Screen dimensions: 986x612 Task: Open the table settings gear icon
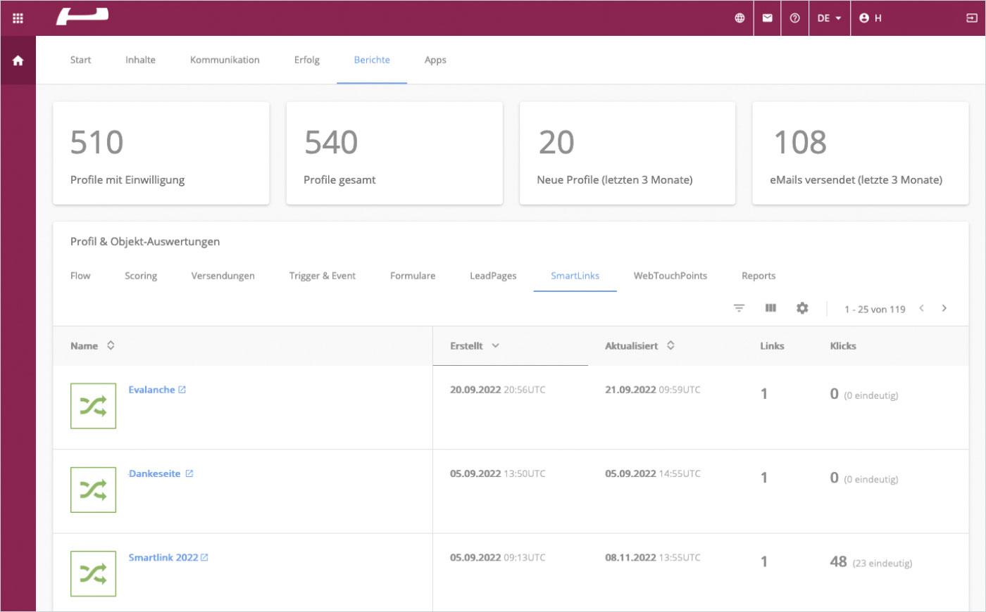click(802, 308)
